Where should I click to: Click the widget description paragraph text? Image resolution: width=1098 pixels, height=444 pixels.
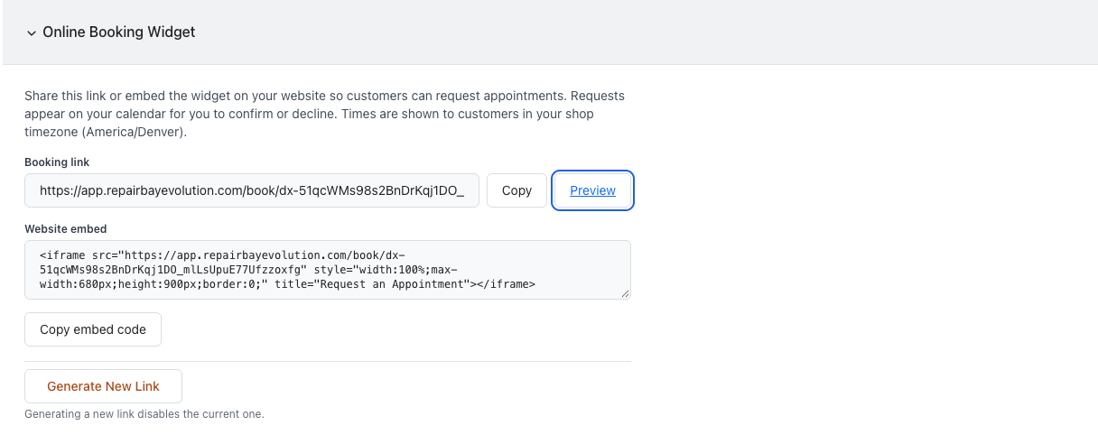tap(324, 114)
